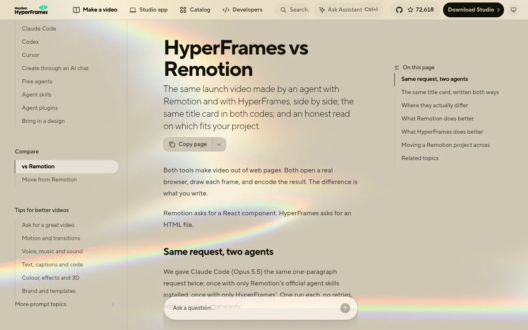Open Codex sidebar link
The width and height of the screenshot is (528, 330).
(31, 42)
